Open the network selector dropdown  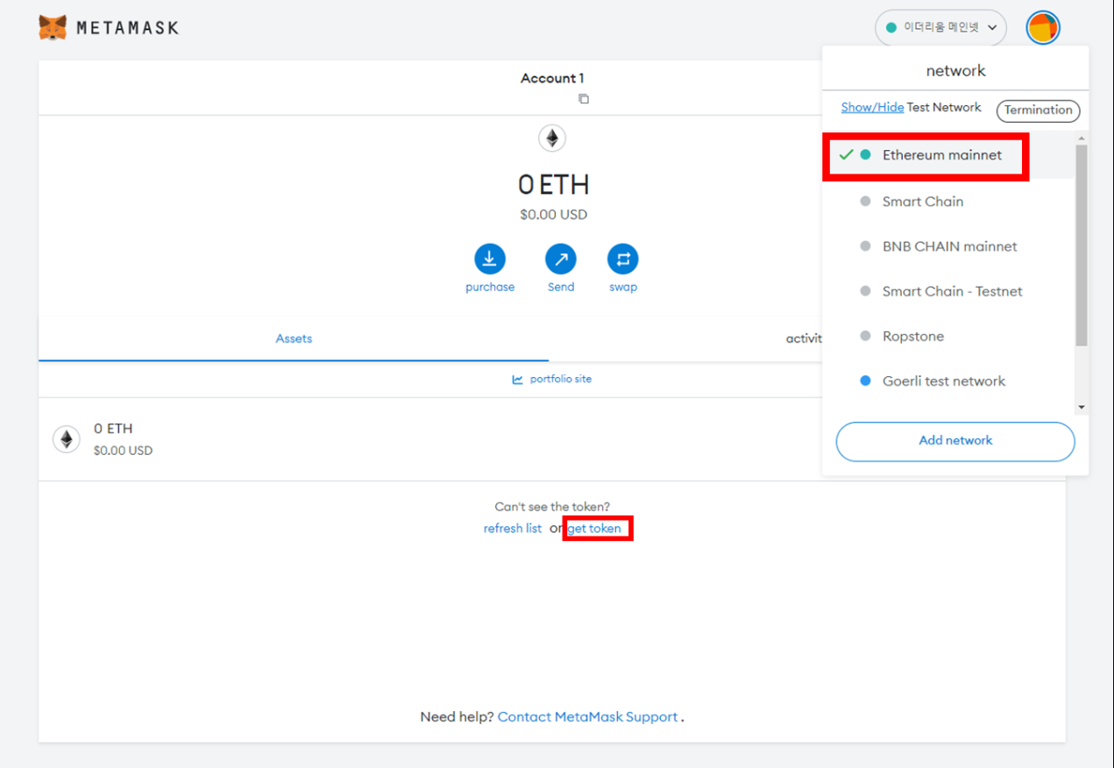[x=940, y=28]
